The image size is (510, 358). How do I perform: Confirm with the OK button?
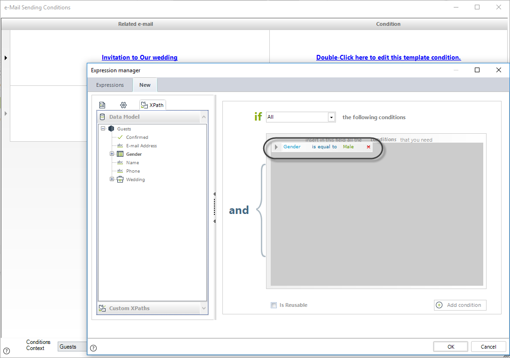[450, 347]
